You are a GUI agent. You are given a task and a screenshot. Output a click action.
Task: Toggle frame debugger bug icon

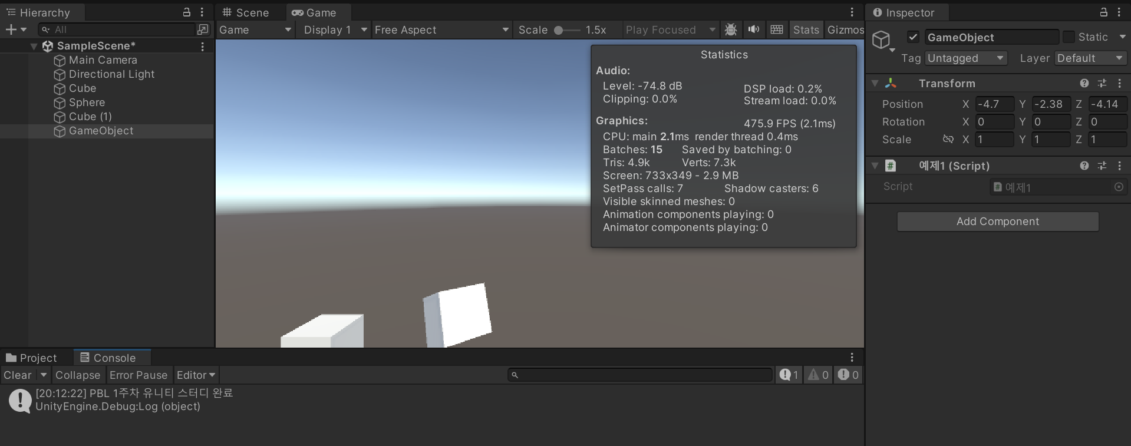(x=731, y=29)
